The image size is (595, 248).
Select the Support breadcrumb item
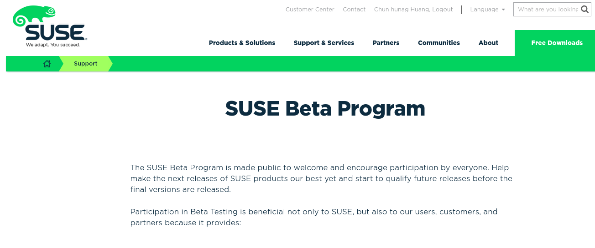pos(86,64)
